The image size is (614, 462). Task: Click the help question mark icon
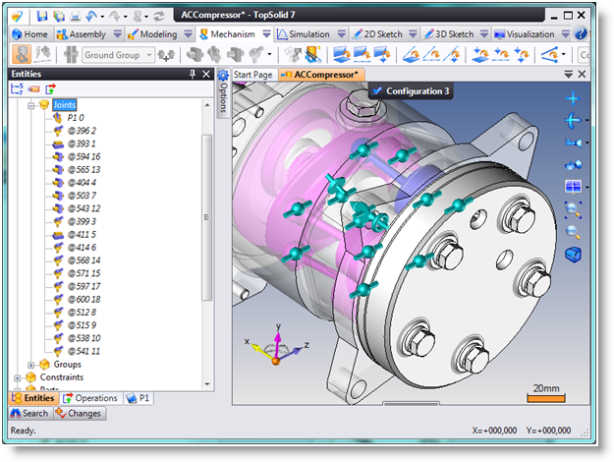(581, 33)
